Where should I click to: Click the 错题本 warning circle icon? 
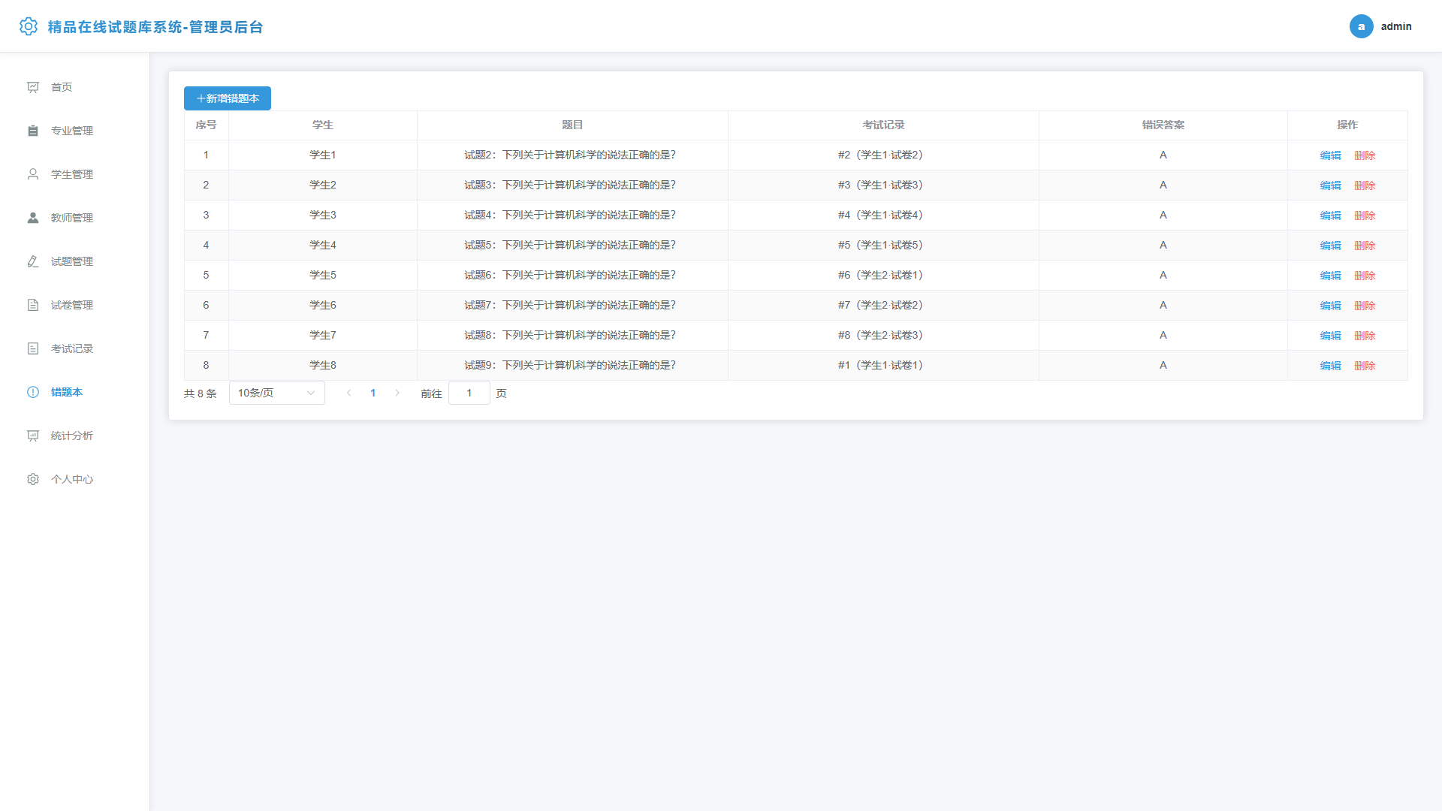[x=33, y=392]
